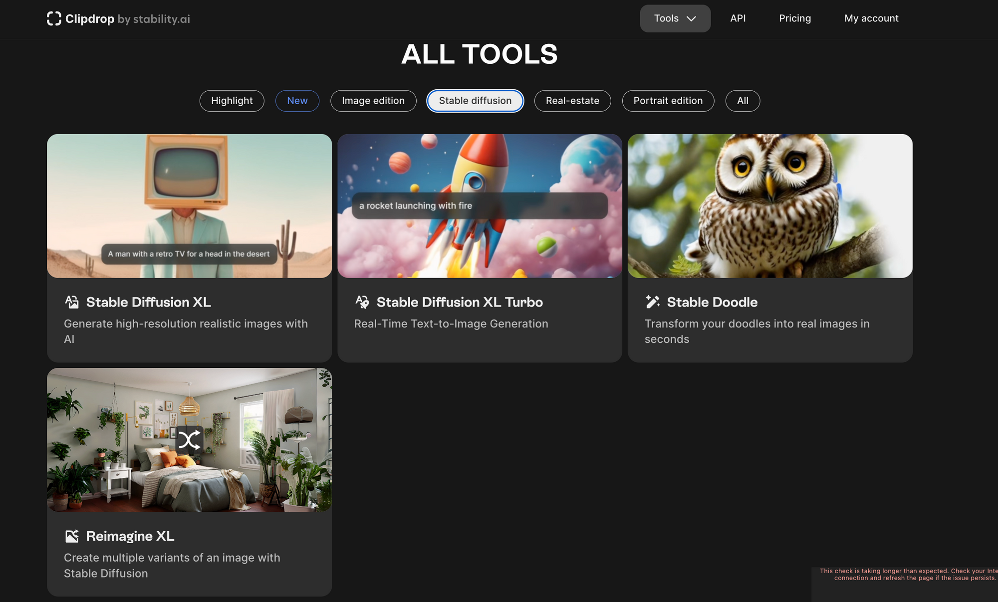Image resolution: width=998 pixels, height=602 pixels.
Task: Click the ALL TOOLS heading
Action: 480,54
